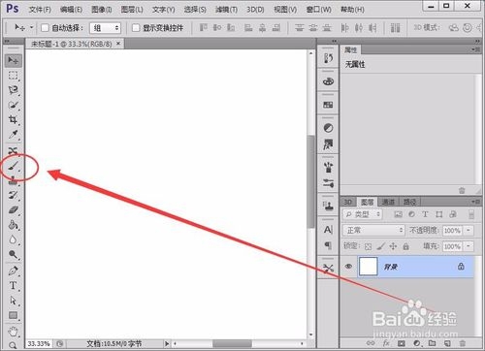Image resolution: width=485 pixels, height=351 pixels.
Task: Open the collapsed History panel icon
Action: point(328,58)
